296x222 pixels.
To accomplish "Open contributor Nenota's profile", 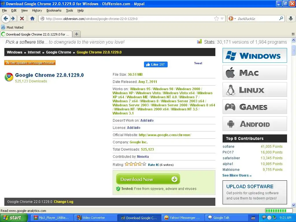I will click(143, 156).
